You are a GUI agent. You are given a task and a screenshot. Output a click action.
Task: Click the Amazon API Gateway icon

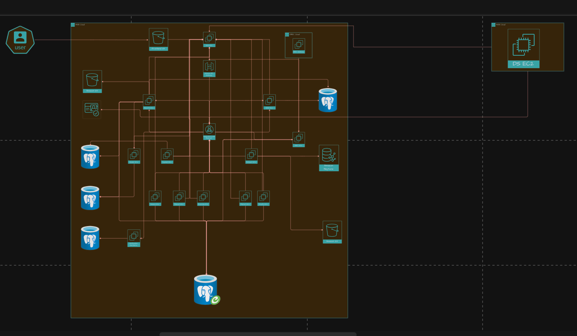(x=209, y=68)
